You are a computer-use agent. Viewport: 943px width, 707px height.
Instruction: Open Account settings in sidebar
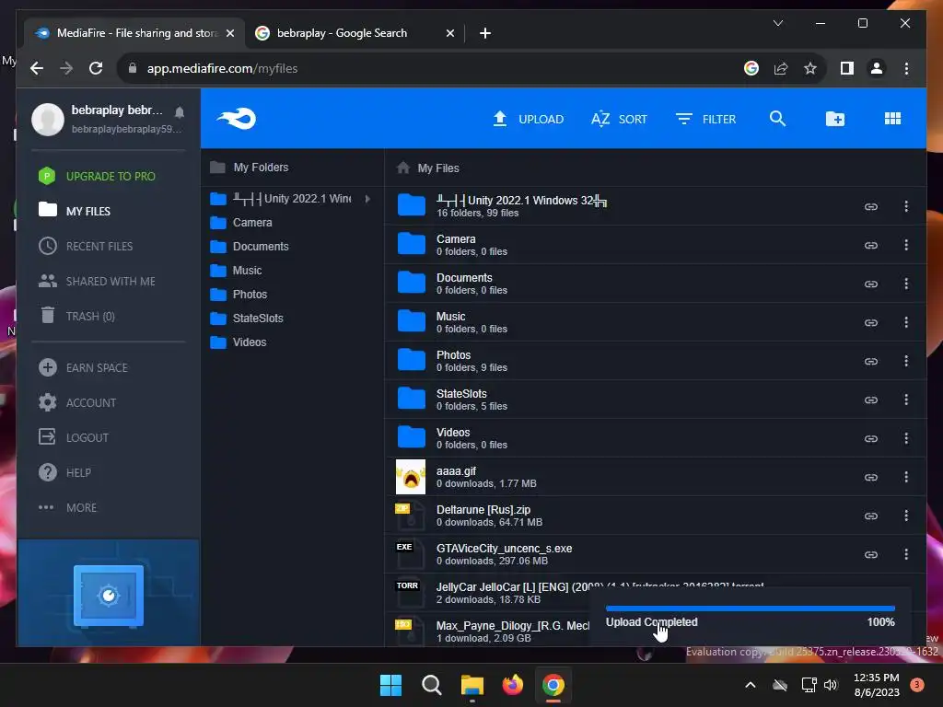point(77,402)
